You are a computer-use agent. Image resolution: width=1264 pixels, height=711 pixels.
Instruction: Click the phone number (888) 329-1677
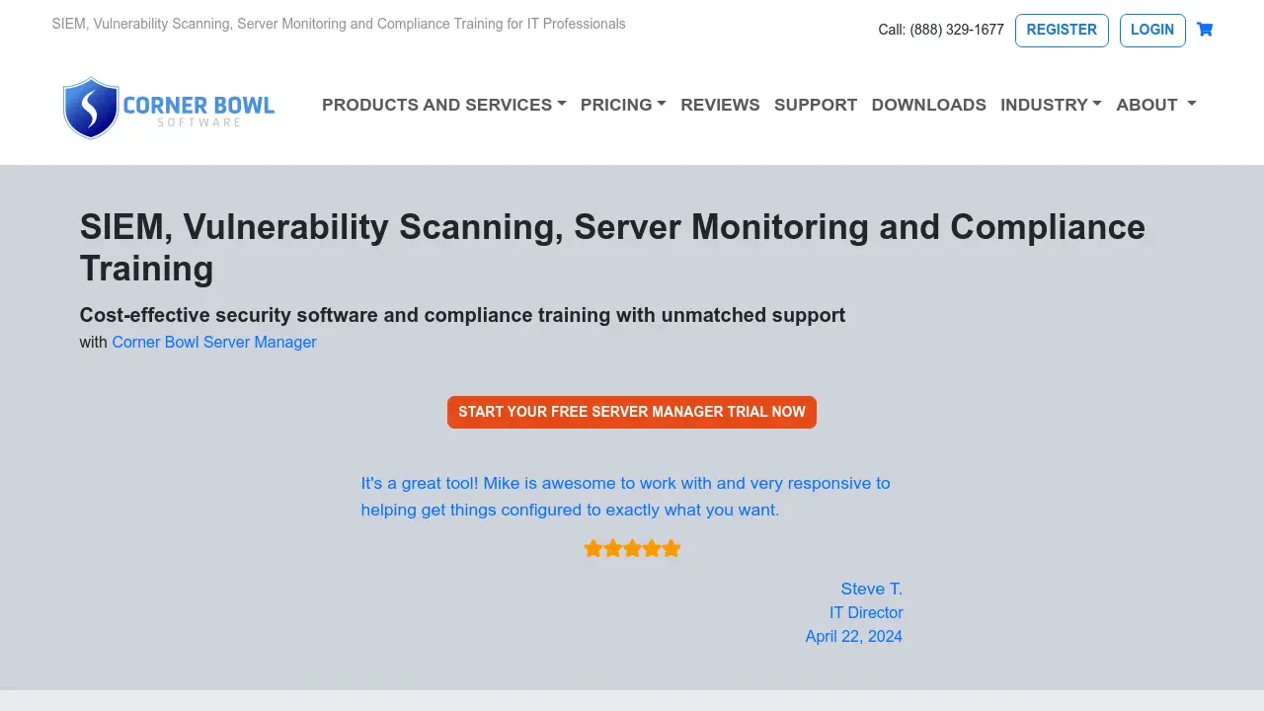pos(957,30)
